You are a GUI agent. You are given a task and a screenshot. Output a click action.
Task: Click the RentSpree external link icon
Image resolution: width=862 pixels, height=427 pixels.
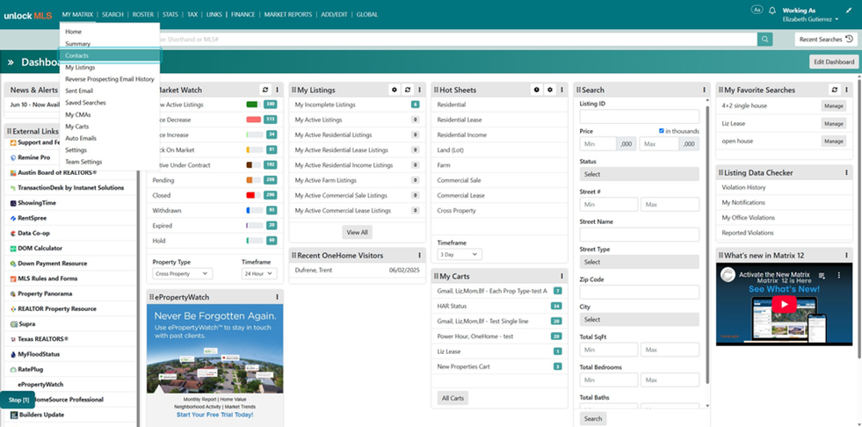pyautogui.click(x=12, y=218)
